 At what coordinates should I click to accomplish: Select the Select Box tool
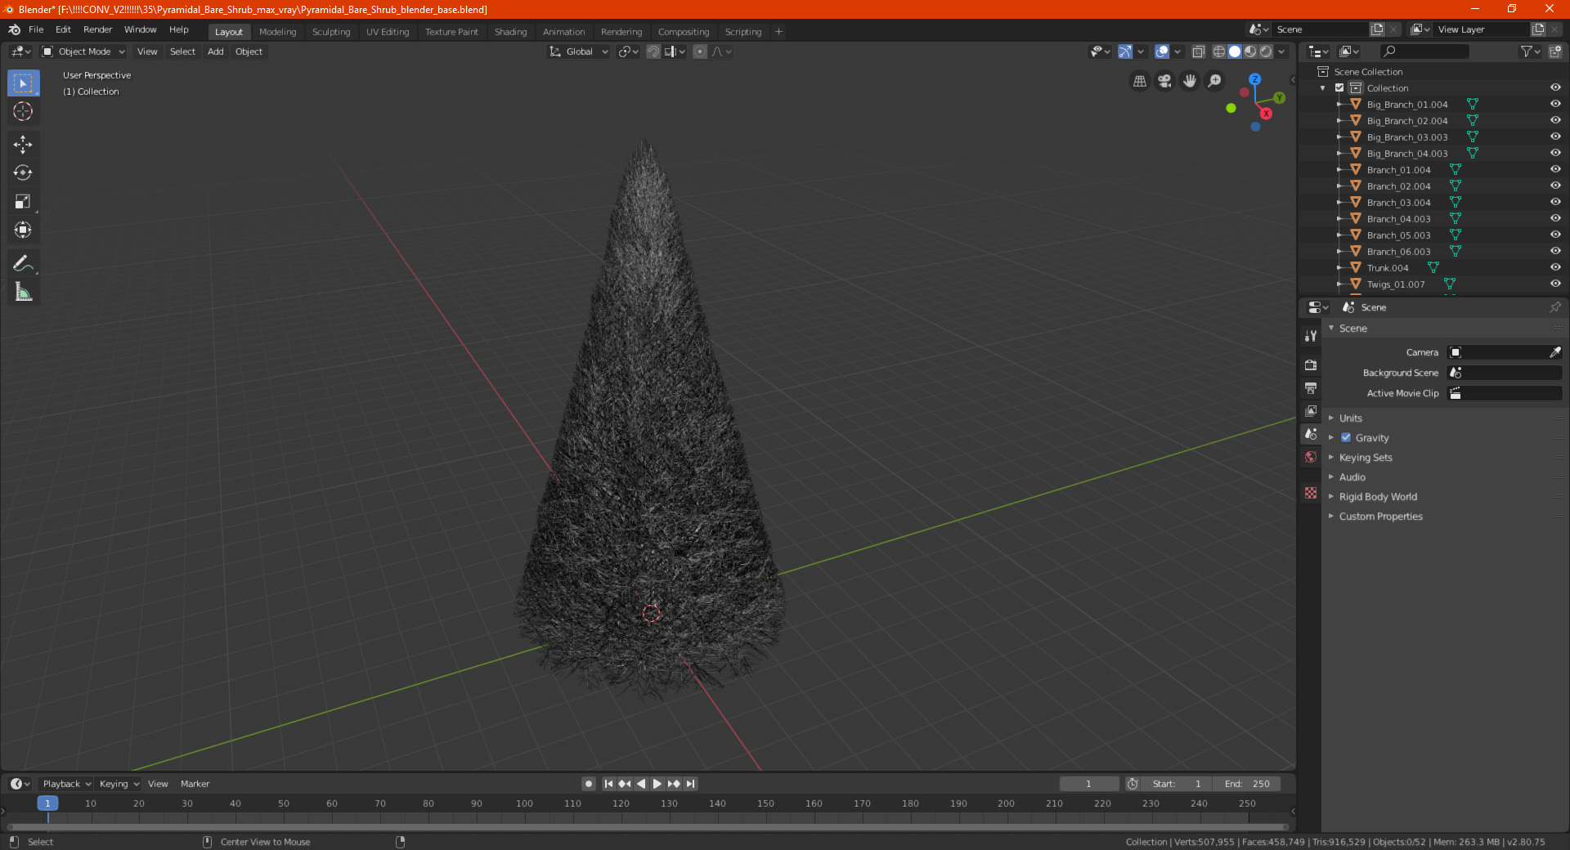pyautogui.click(x=23, y=83)
